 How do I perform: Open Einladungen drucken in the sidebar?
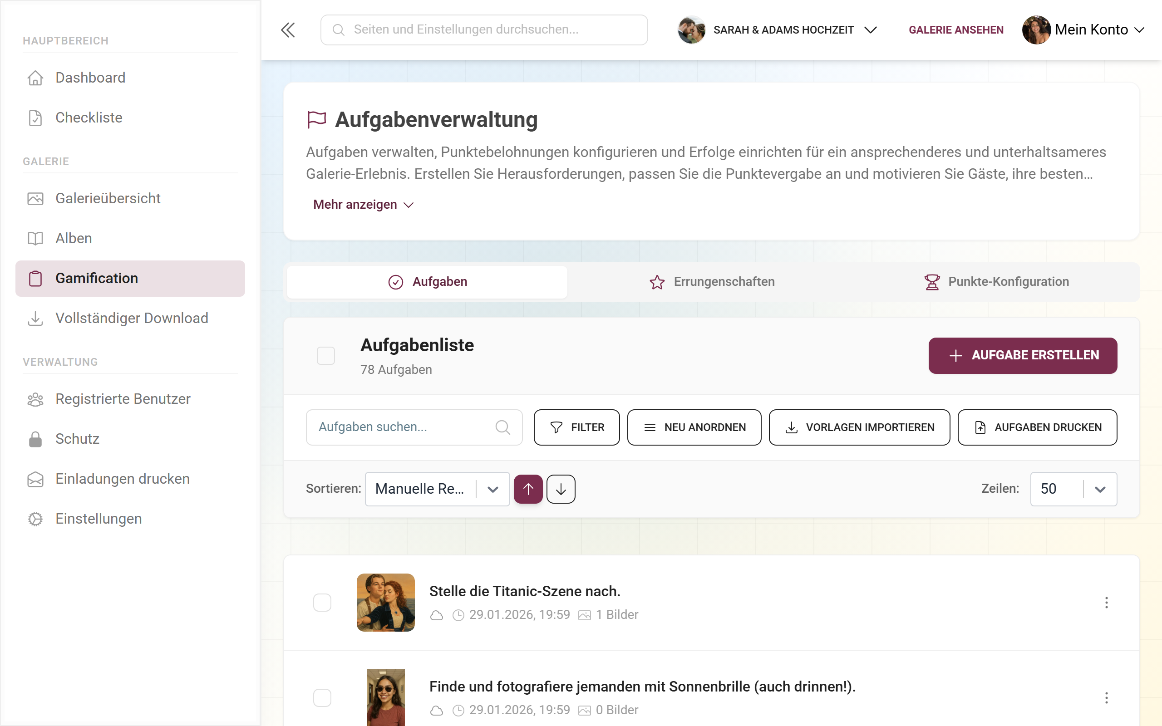click(130, 479)
